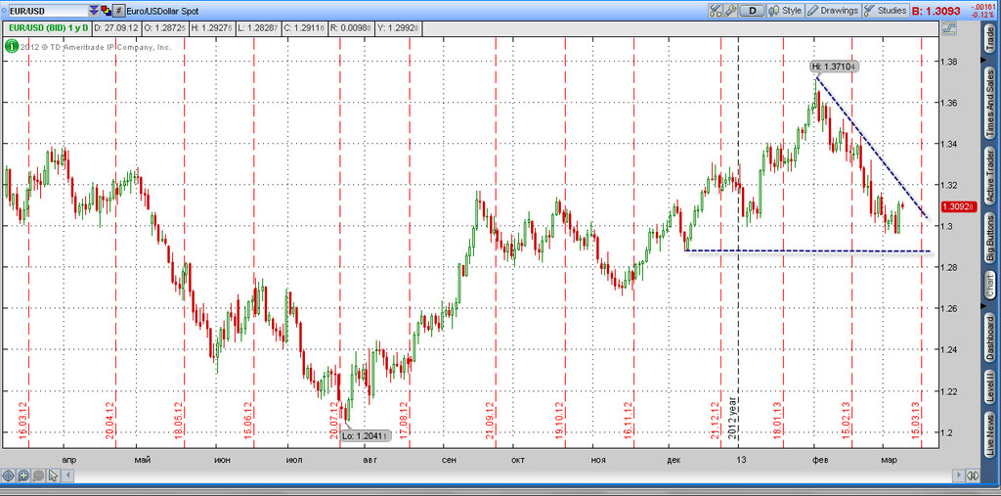This screenshot has width=1001, height=496.
Task: Click the D daily timeframe button
Action: (753, 11)
